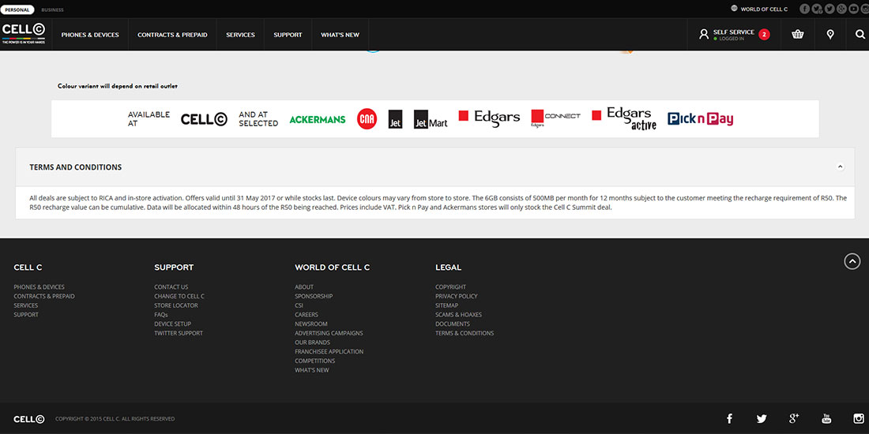Open the Documents footer link
Viewport: 869px width, 434px height.
pos(452,324)
